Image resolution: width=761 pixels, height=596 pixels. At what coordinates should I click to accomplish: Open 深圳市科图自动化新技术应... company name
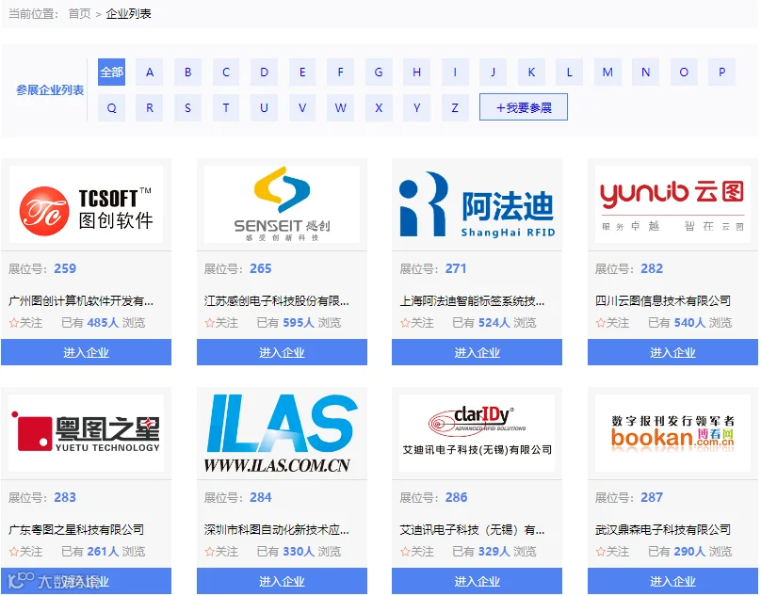pyautogui.click(x=277, y=530)
